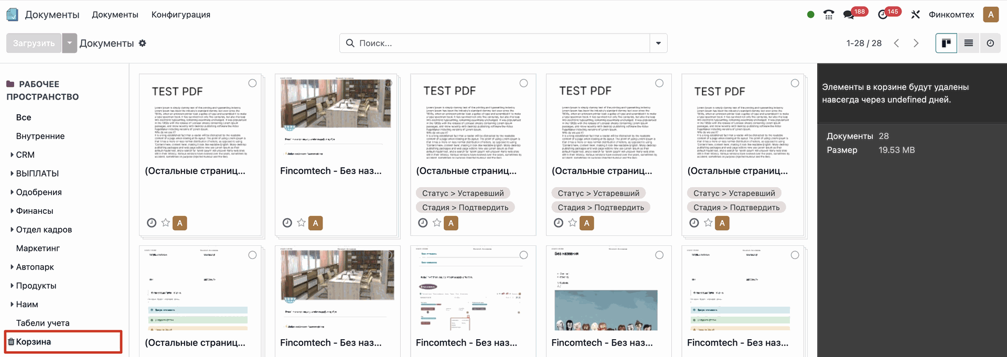Open the search options dropdown arrow
1007x357 pixels.
[658, 43]
